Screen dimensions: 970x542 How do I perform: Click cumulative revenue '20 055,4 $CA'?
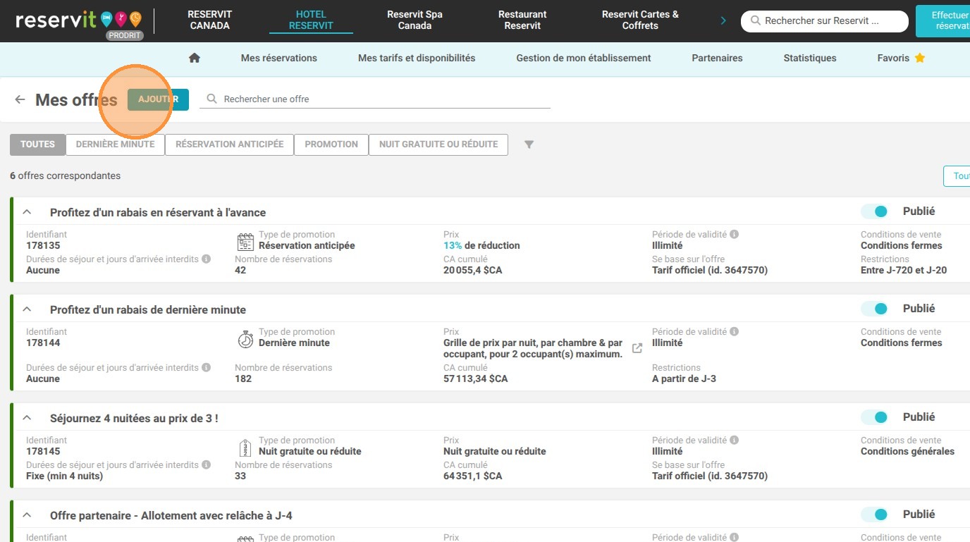point(473,270)
